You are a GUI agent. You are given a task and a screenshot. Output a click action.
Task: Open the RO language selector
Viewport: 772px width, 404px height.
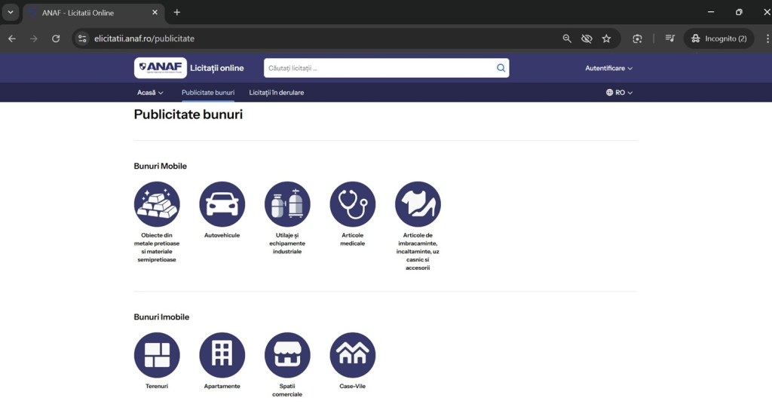[619, 93]
